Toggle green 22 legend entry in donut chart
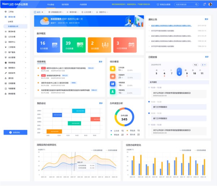The height and width of the screenshot is (186, 217). [x=117, y=135]
